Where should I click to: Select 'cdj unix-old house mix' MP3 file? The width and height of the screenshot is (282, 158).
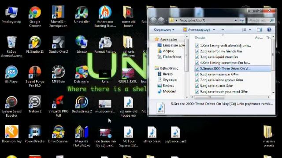pyautogui.click(x=129, y=107)
